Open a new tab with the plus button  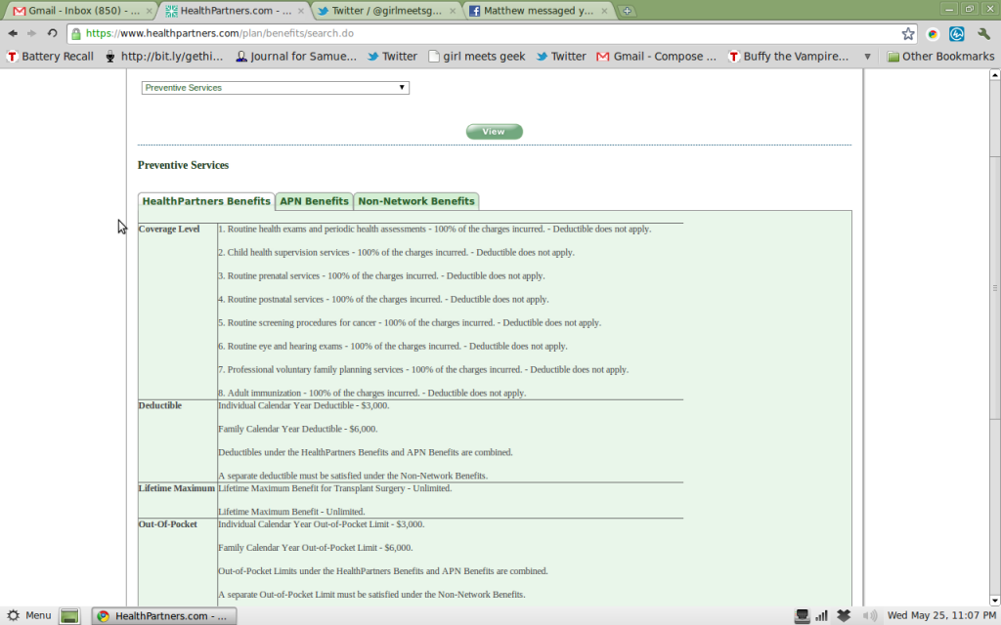click(x=627, y=11)
